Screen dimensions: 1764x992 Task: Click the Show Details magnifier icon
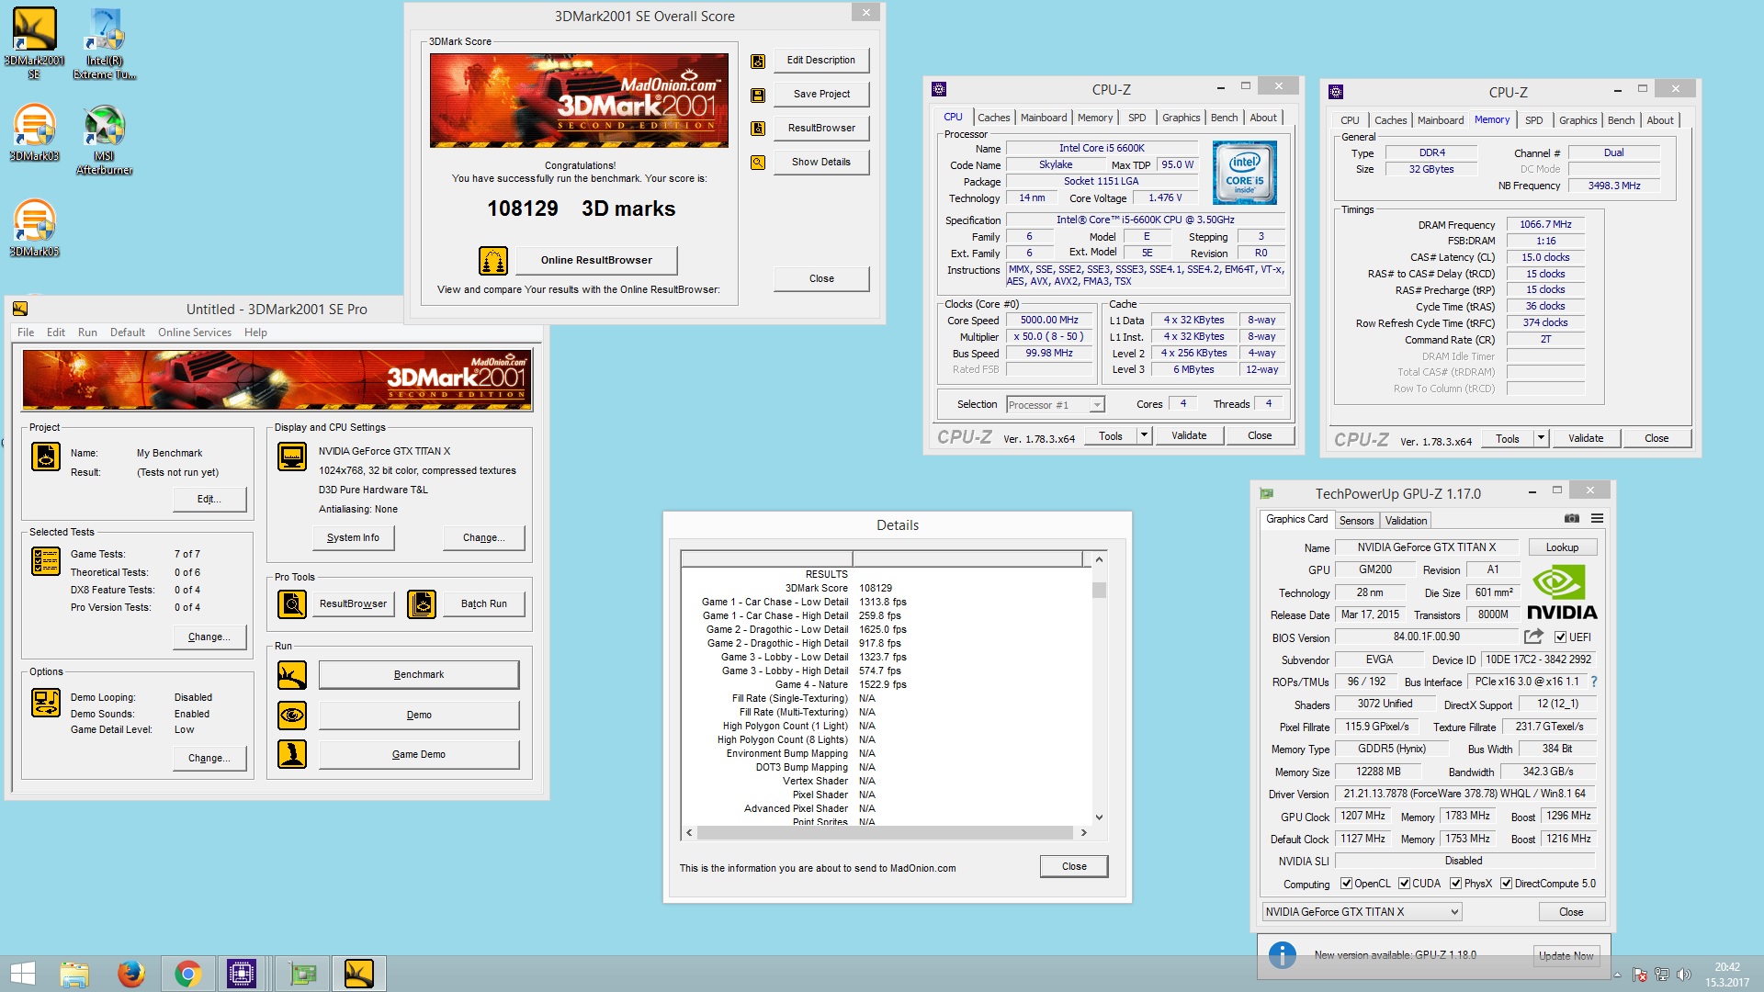tap(758, 163)
